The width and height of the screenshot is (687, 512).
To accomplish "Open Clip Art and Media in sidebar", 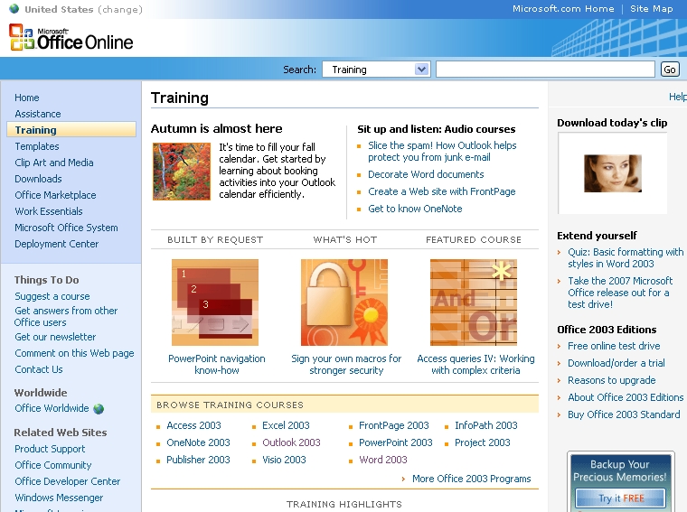I will pos(54,163).
